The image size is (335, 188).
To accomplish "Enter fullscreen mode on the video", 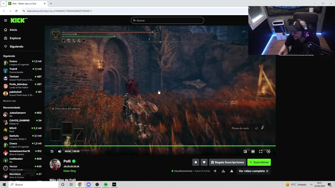I will click(261, 151).
